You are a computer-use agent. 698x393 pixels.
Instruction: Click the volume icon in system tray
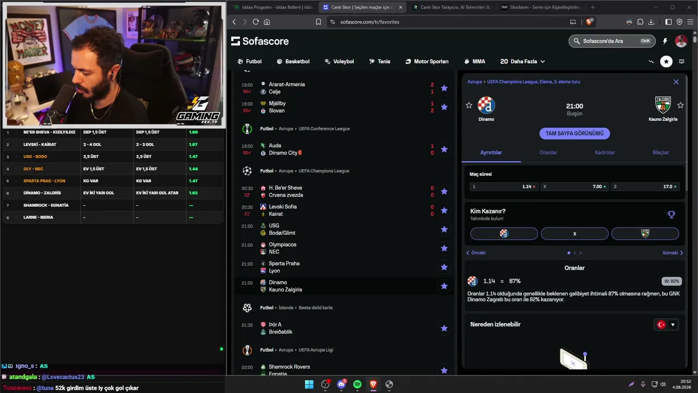click(663, 384)
